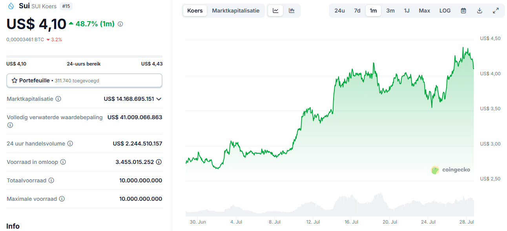This screenshot has height=231, width=507.
Task: Click info icon beside Voorraad in omloop
Action: 63,162
